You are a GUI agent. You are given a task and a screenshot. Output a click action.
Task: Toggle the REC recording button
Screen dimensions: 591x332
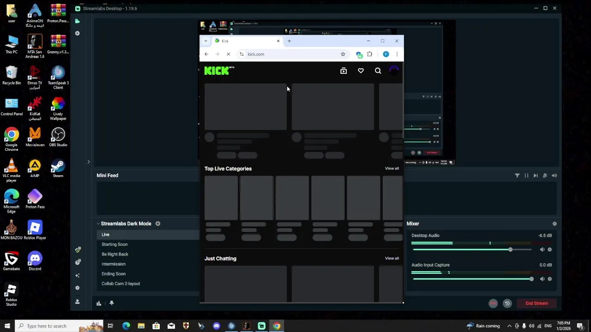click(x=493, y=303)
